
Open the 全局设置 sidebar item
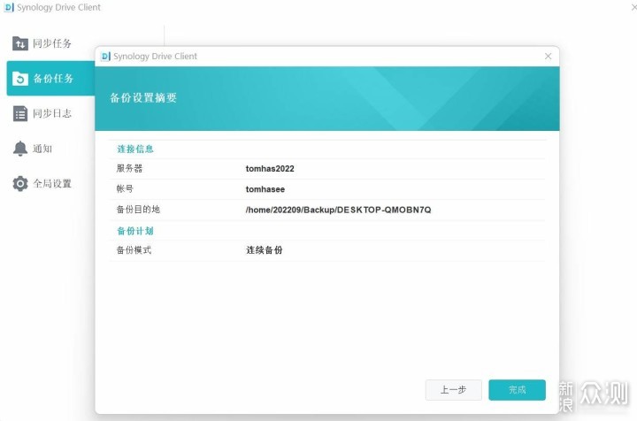pyautogui.click(x=50, y=183)
